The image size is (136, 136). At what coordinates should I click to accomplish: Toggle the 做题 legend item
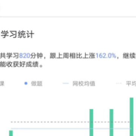[x=33, y=83]
